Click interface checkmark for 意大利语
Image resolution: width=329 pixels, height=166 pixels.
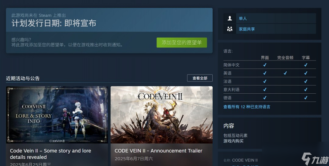pos(265,89)
